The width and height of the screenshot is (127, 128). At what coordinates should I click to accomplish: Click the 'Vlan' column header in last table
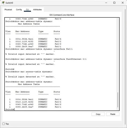tap(8, 92)
